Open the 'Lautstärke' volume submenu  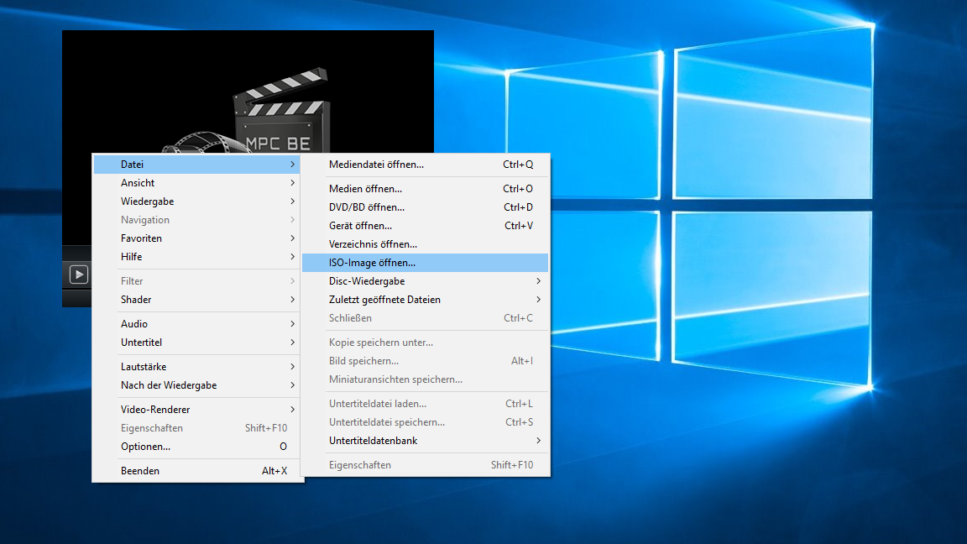click(144, 367)
